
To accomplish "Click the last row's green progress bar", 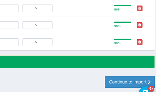I will (123, 39).
